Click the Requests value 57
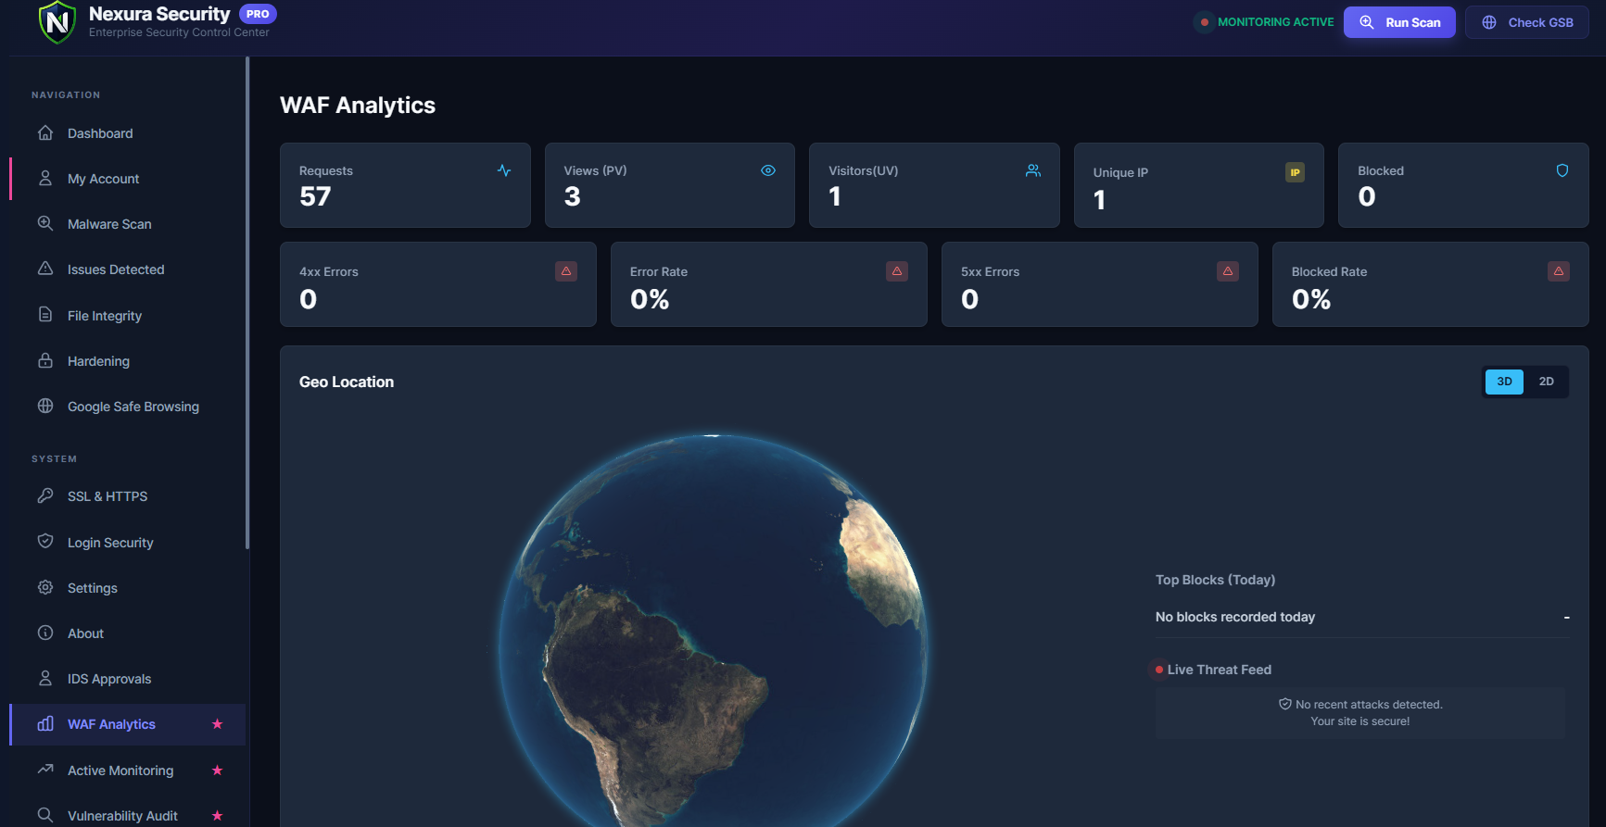The image size is (1606, 827). [315, 196]
